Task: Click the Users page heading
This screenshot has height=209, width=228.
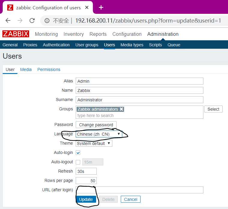Action: point(12,56)
